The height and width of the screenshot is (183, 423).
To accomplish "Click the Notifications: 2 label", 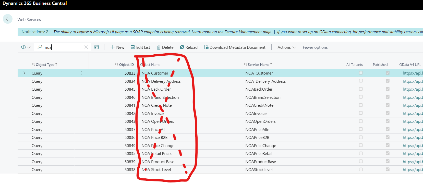I will [x=35, y=32].
